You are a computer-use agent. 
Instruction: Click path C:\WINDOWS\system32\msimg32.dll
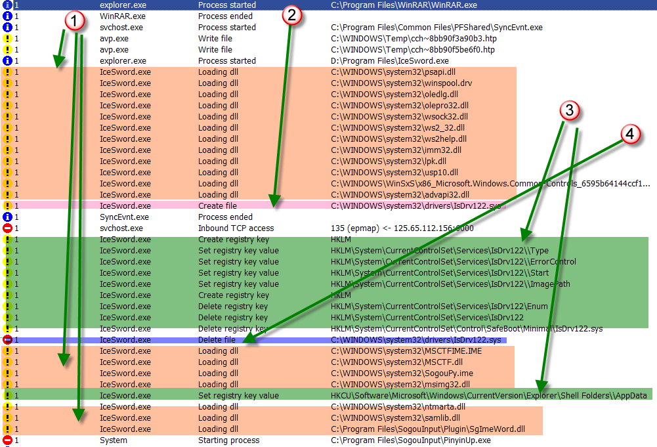click(400, 385)
